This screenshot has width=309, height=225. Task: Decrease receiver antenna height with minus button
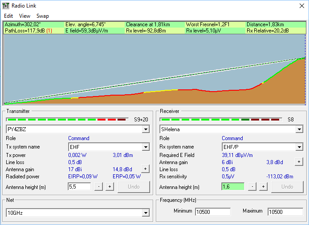(252, 187)
